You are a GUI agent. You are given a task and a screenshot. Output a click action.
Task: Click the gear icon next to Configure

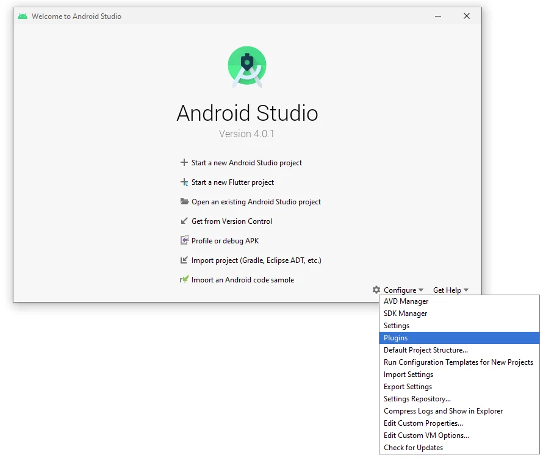pos(376,290)
